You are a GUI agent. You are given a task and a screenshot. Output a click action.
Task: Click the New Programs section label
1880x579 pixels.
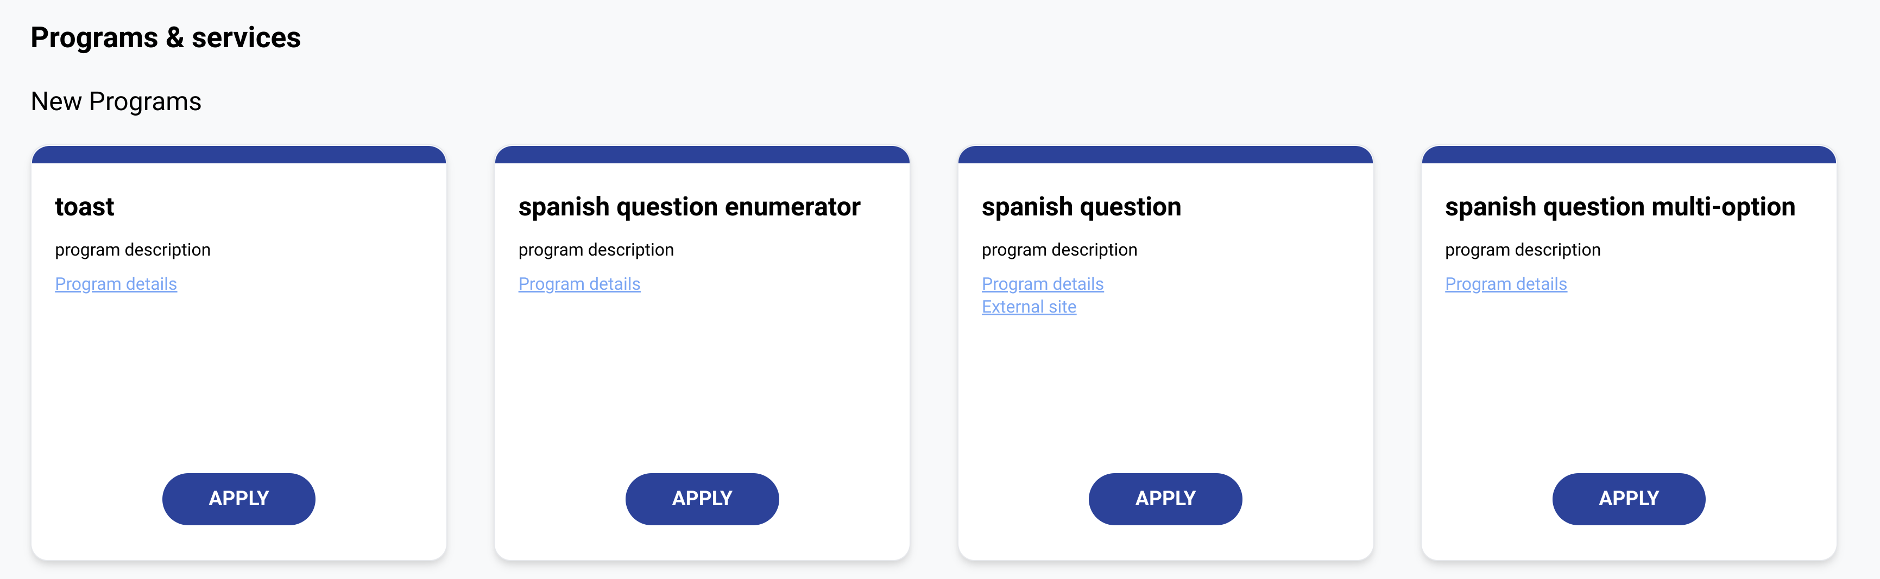116,100
